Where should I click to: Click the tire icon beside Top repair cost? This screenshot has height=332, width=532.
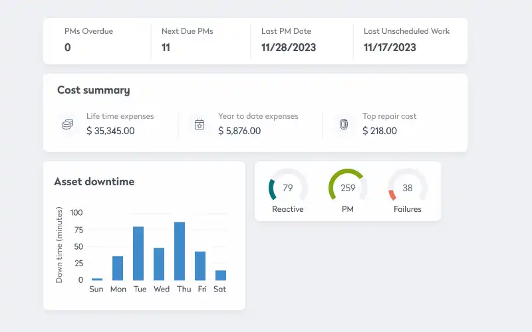click(344, 124)
